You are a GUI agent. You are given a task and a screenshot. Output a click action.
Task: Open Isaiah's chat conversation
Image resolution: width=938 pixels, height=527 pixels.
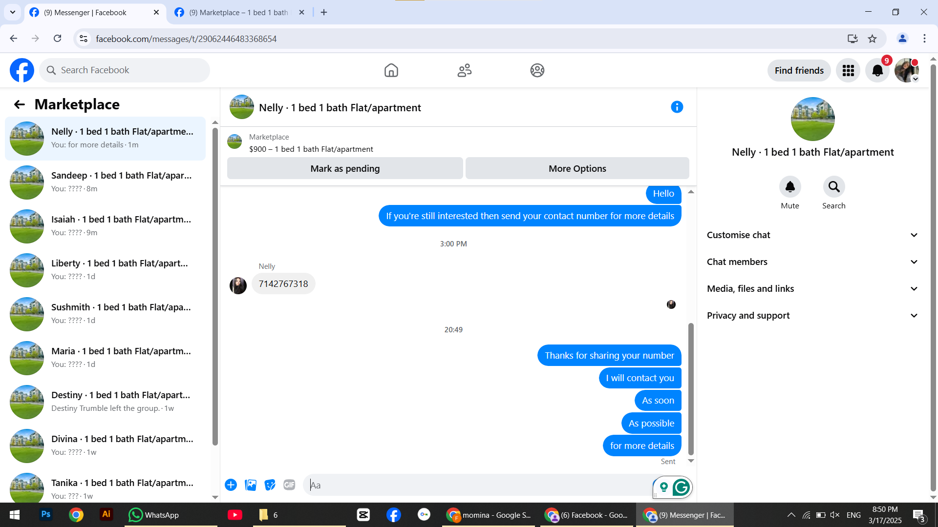[x=105, y=226]
